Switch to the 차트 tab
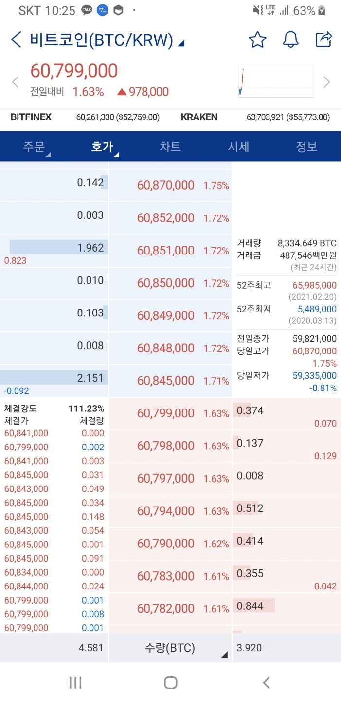This screenshot has height=702, width=341. [x=170, y=147]
